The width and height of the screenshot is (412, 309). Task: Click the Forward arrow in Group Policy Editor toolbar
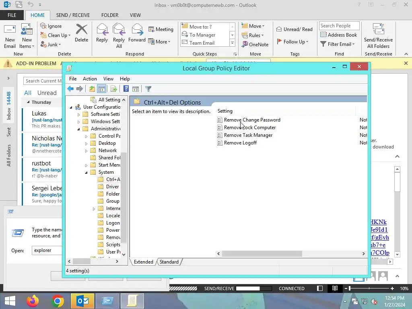80,89
